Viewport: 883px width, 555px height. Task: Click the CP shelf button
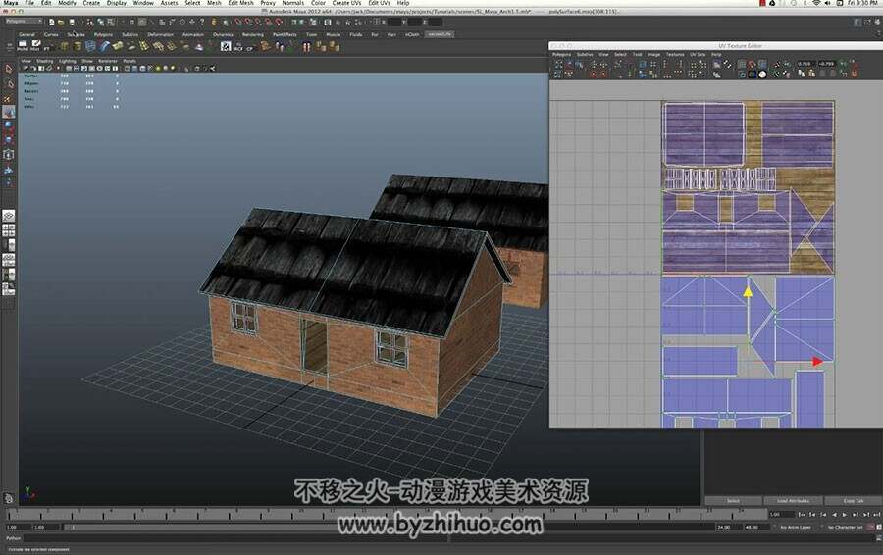250,47
